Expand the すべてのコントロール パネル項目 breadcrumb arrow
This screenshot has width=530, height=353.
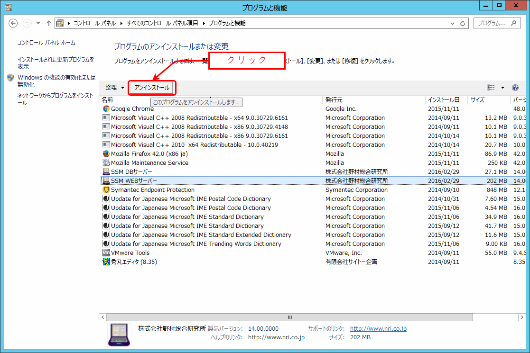tap(204, 23)
